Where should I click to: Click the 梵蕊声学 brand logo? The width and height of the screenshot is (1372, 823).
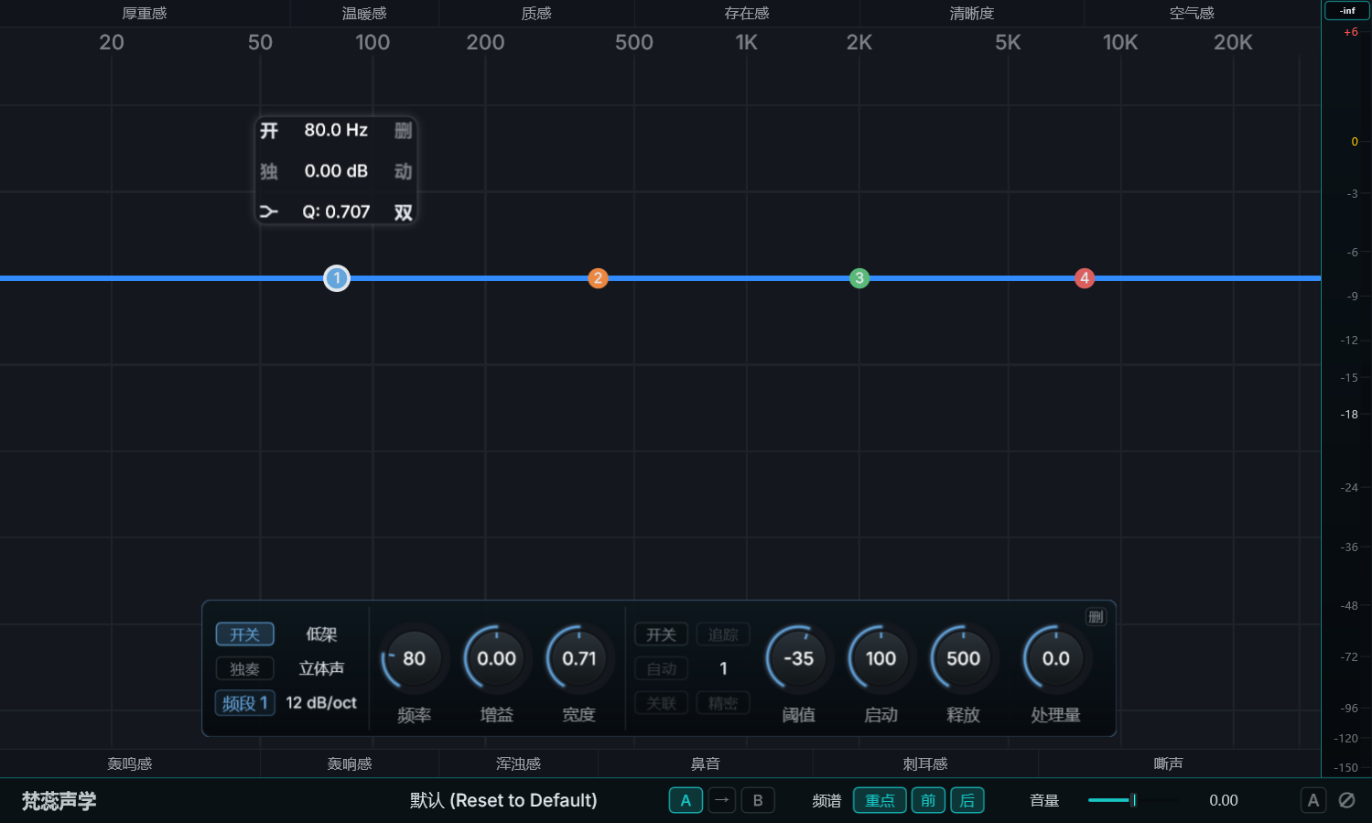click(59, 801)
